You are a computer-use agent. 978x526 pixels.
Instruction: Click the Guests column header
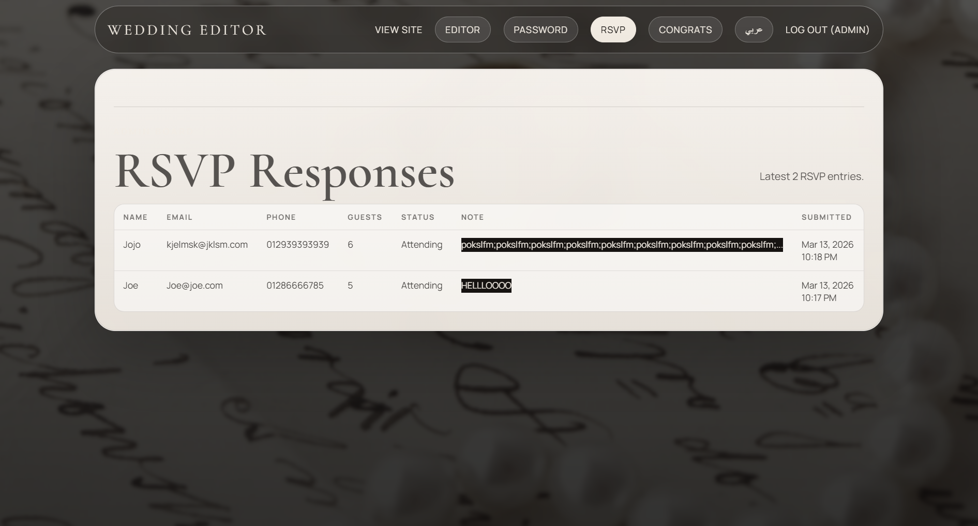click(x=365, y=217)
